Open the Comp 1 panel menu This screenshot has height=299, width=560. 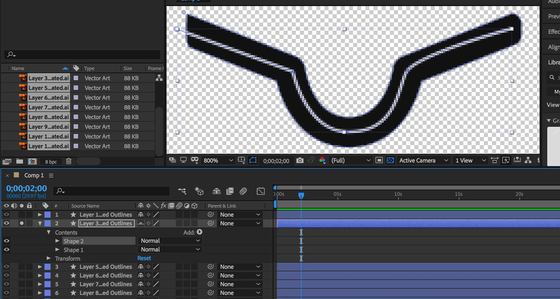pyautogui.click(x=51, y=176)
